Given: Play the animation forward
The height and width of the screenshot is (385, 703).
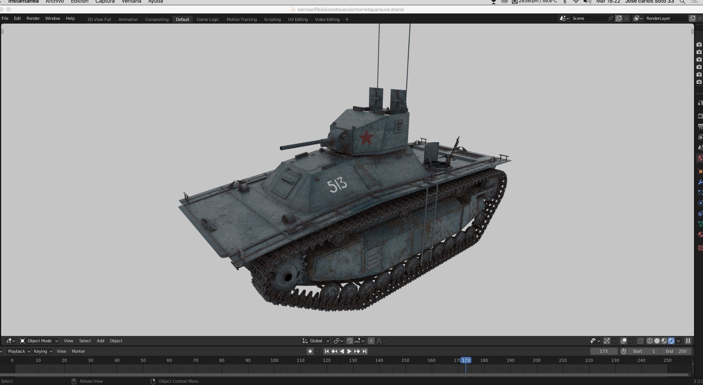Looking at the screenshot, I should click(x=349, y=351).
